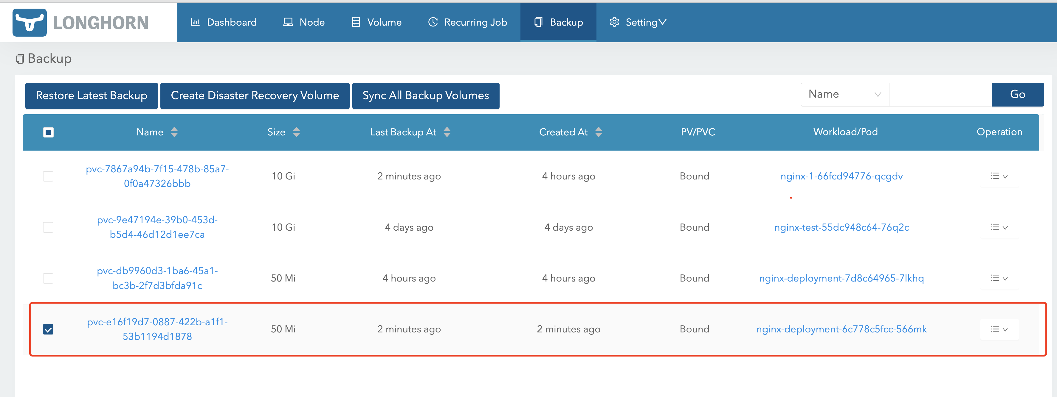Screen dimensions: 1057x397
Task: Expand operation dropdown for pvc-db9960d3 row
Action: (x=999, y=278)
